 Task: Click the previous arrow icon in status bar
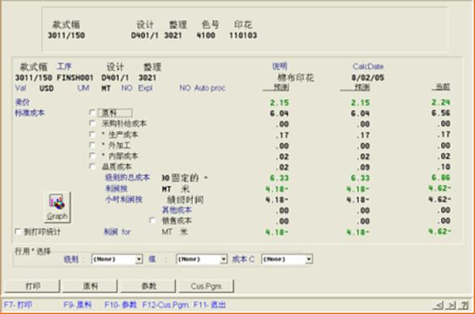coord(438,305)
